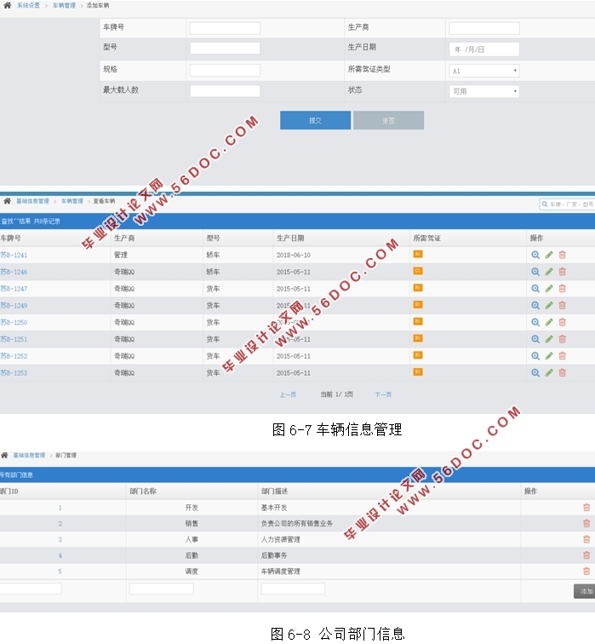This screenshot has height=644, width=595.
Task: Delete vehicle 苏B-1246
Action: point(562,272)
